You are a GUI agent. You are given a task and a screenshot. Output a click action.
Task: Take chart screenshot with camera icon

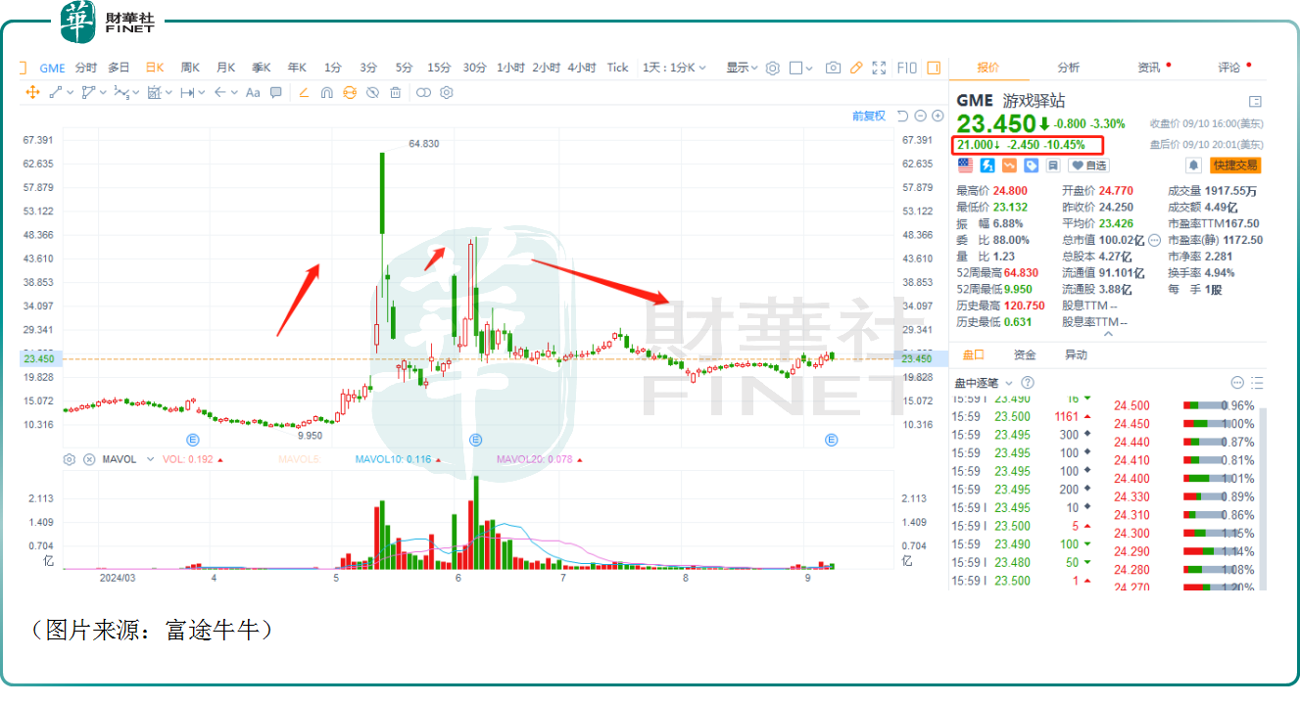point(833,68)
